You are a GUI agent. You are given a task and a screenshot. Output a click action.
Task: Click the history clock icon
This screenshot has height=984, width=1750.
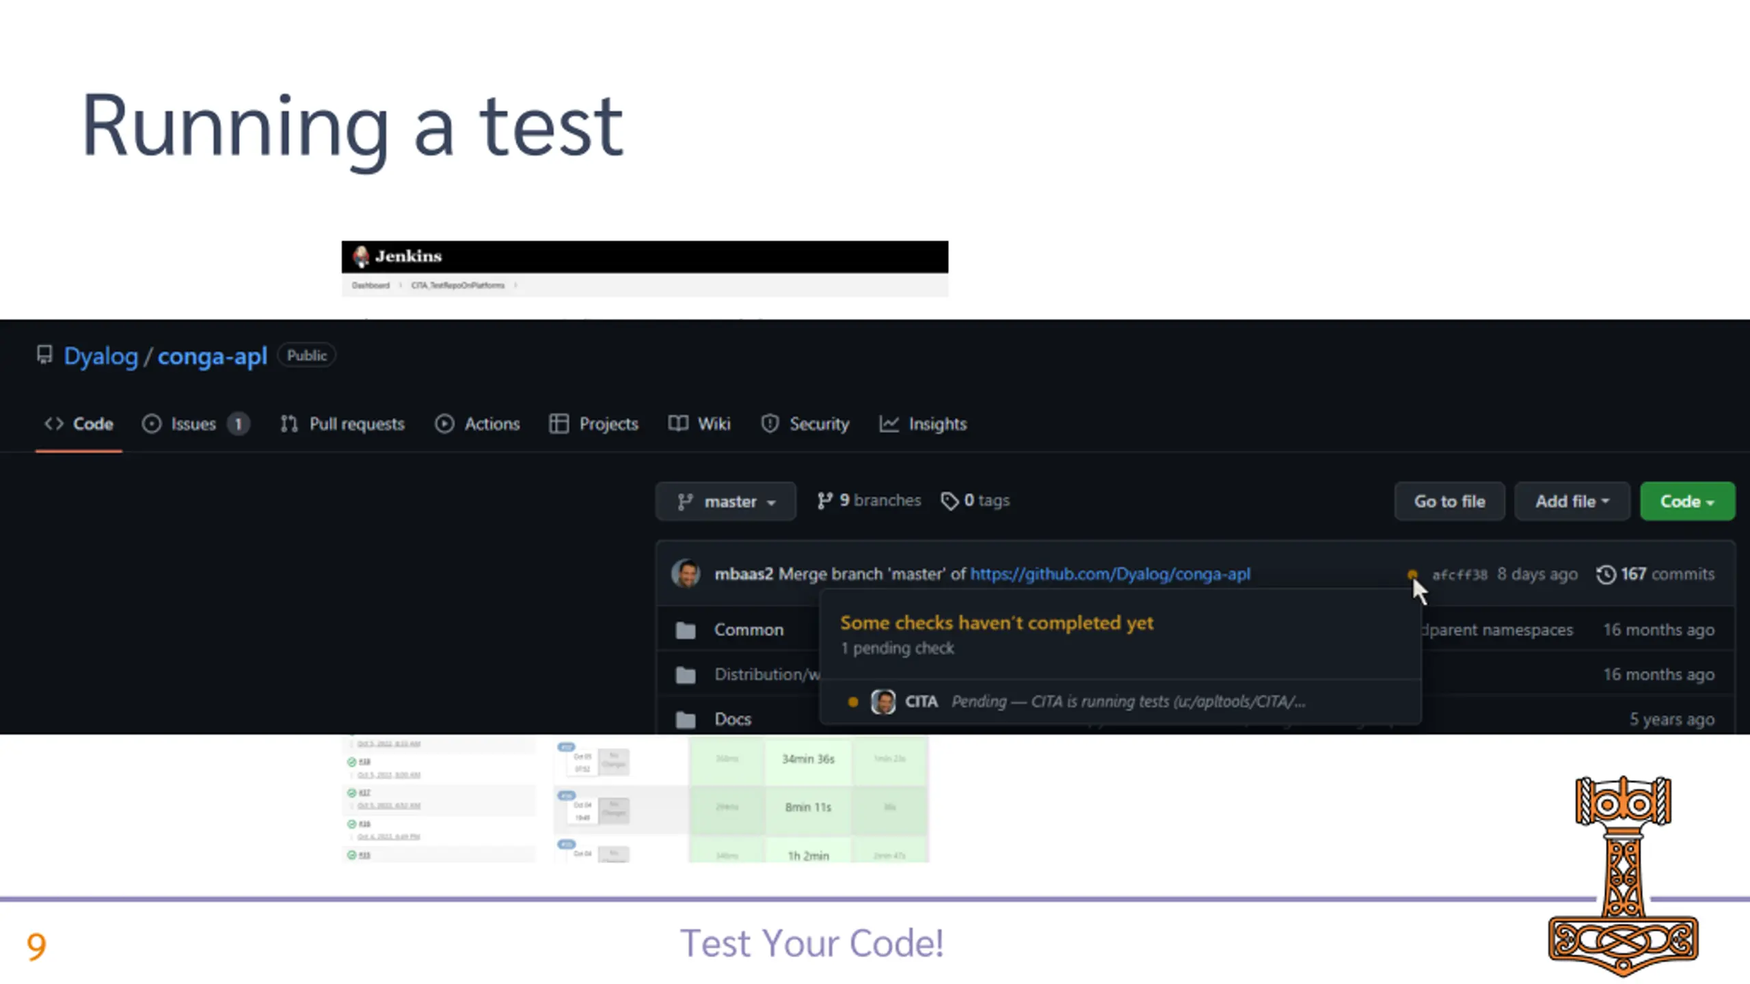point(1606,575)
